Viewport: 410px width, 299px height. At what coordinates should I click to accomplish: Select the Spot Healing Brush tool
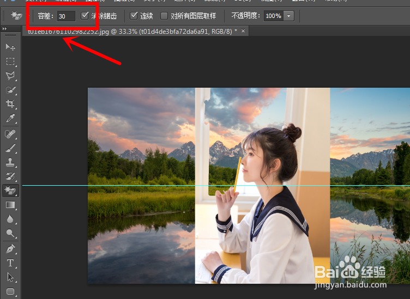point(10,134)
